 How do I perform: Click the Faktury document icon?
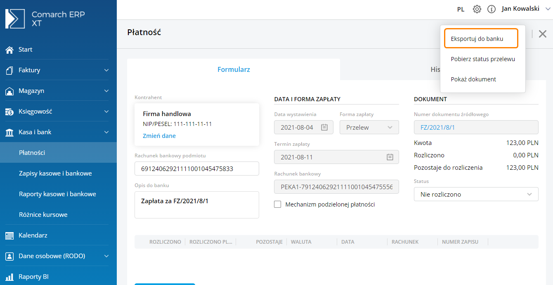pos(9,70)
